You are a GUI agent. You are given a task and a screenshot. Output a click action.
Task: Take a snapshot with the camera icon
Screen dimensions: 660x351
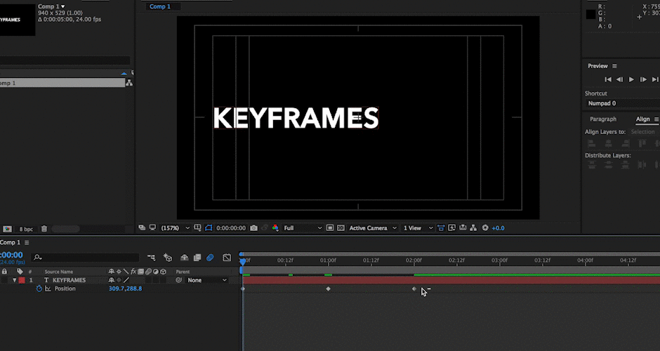[253, 228]
